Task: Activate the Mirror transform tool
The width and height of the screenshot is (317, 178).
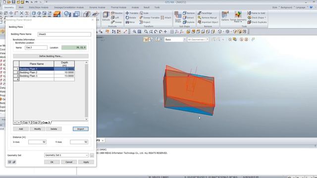Action: coord(130,22)
